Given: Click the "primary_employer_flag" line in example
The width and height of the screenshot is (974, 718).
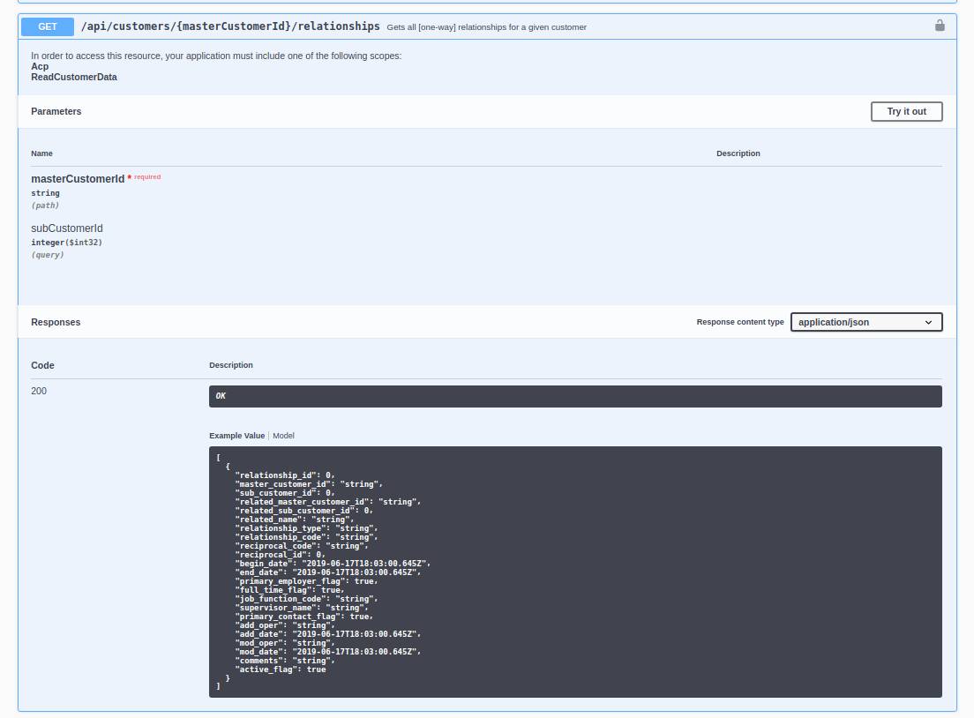Looking at the screenshot, I should pos(307,581).
